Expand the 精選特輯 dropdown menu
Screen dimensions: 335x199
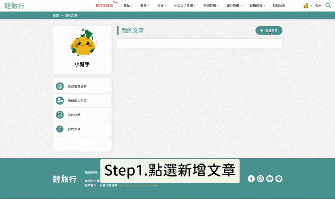[211, 6]
